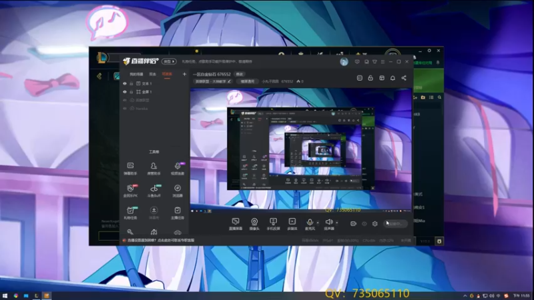Click the funnel icon in title bar

(374, 62)
